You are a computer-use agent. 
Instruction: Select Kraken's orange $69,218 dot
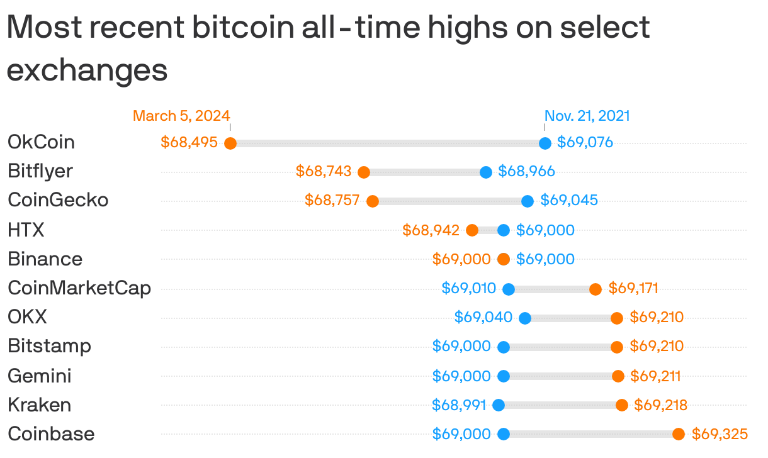click(x=622, y=405)
